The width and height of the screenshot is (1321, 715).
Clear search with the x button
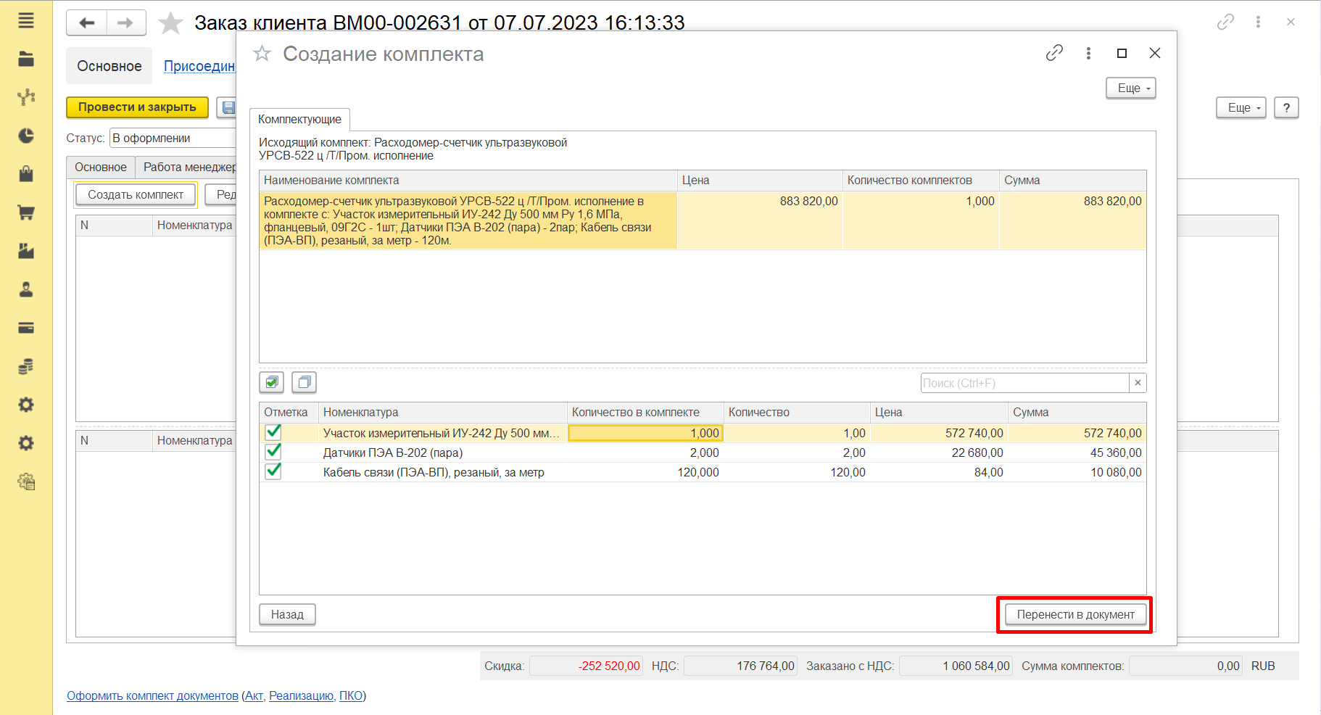pyautogui.click(x=1138, y=383)
